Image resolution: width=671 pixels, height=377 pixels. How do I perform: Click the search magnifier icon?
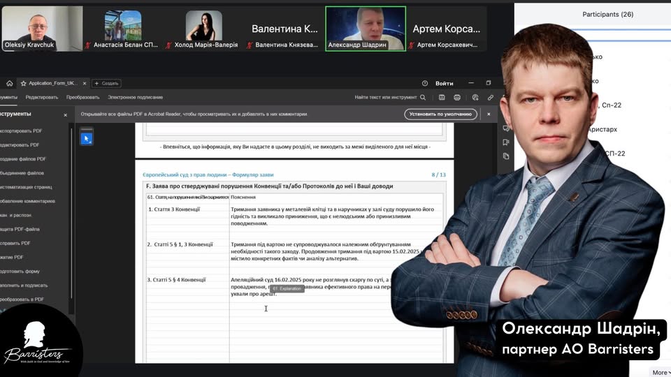pos(423,98)
